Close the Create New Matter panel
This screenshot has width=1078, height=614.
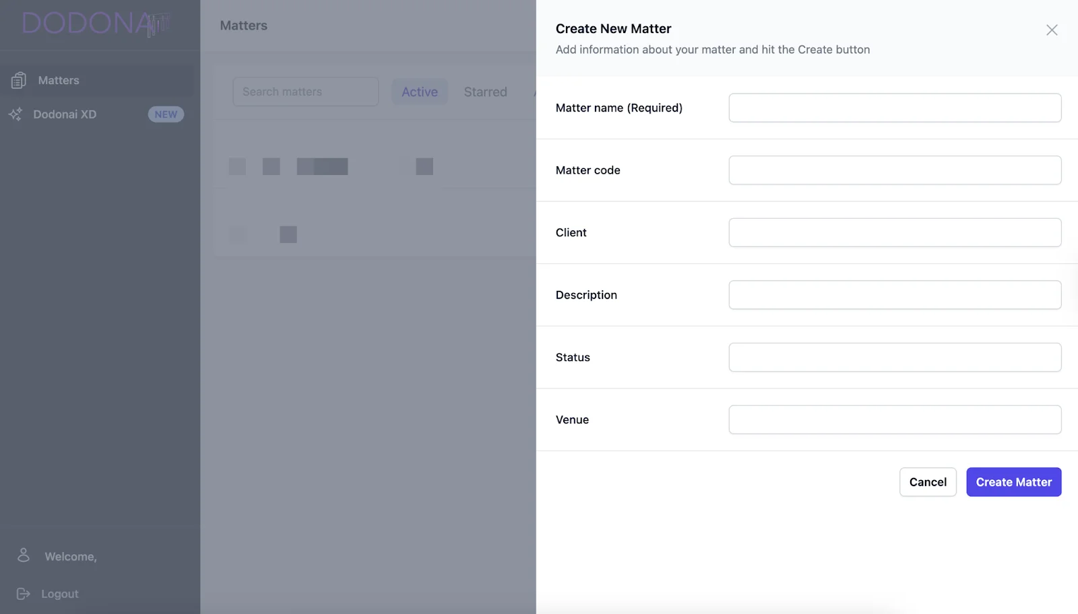point(1051,30)
